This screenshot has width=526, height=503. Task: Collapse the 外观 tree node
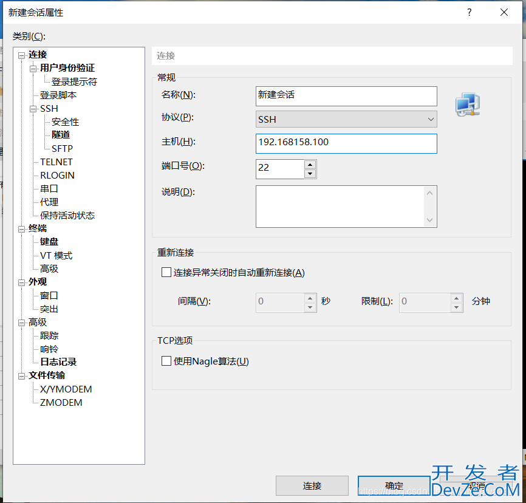tap(21, 282)
